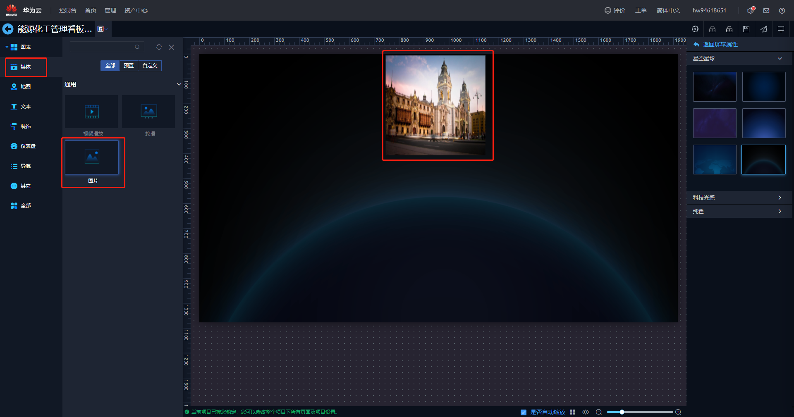Select the 其它 category in the sidebar
Image resolution: width=794 pixels, height=417 pixels.
pos(26,186)
